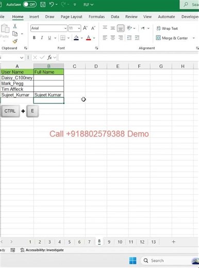This screenshot has height=268, width=199.
Task: Open the Name Box dropdown arrow
Action: coord(22,58)
